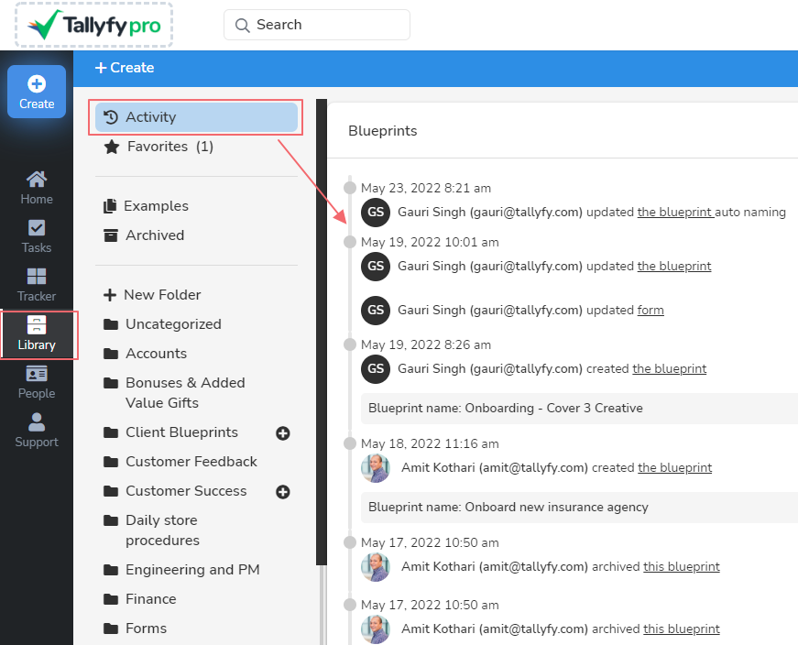The image size is (798, 645).
Task: Click folder icon next to Finance
Action: (x=111, y=599)
